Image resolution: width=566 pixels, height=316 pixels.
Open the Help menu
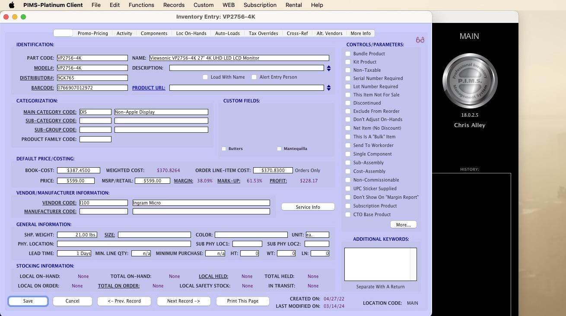pyautogui.click(x=317, y=5)
